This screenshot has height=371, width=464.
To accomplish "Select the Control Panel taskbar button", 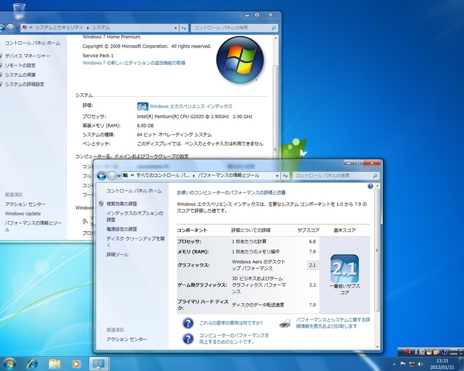I will [99, 363].
